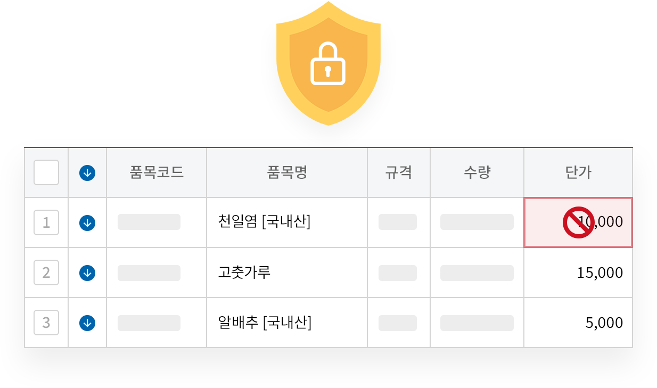Click the 품목명 column header

[286, 172]
